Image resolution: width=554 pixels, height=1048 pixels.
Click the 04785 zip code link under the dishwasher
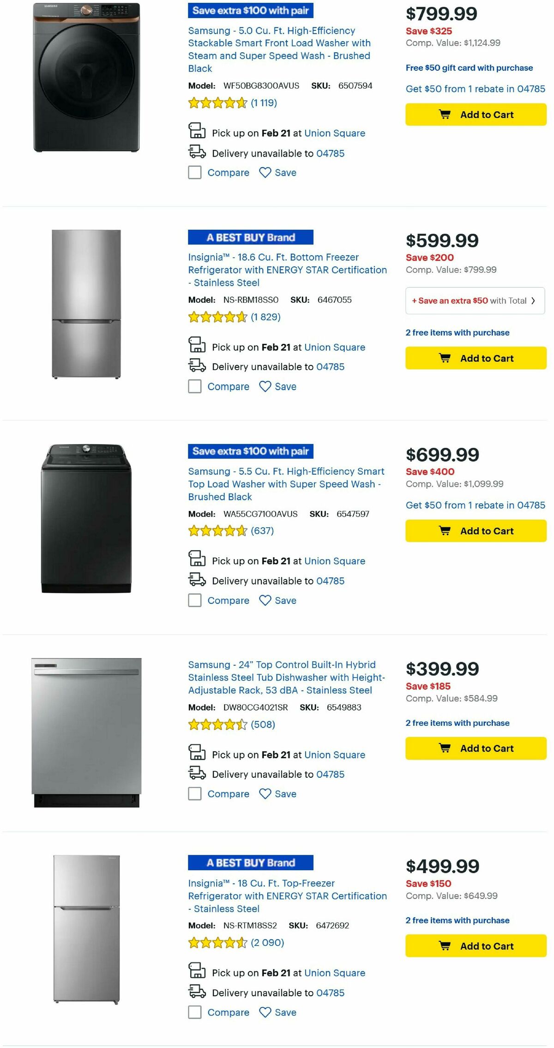point(330,774)
